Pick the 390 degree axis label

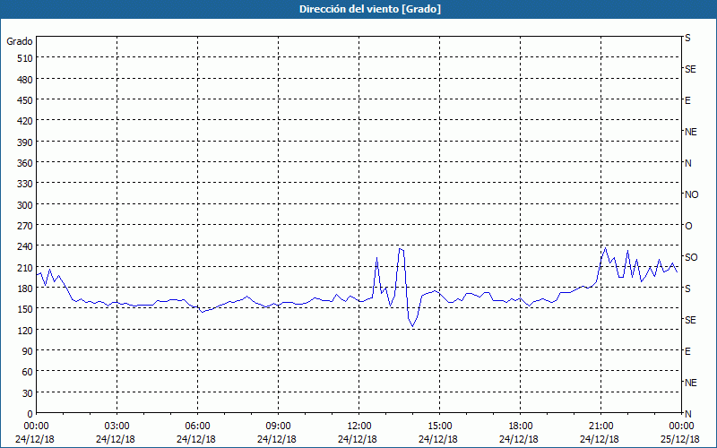(x=26, y=142)
